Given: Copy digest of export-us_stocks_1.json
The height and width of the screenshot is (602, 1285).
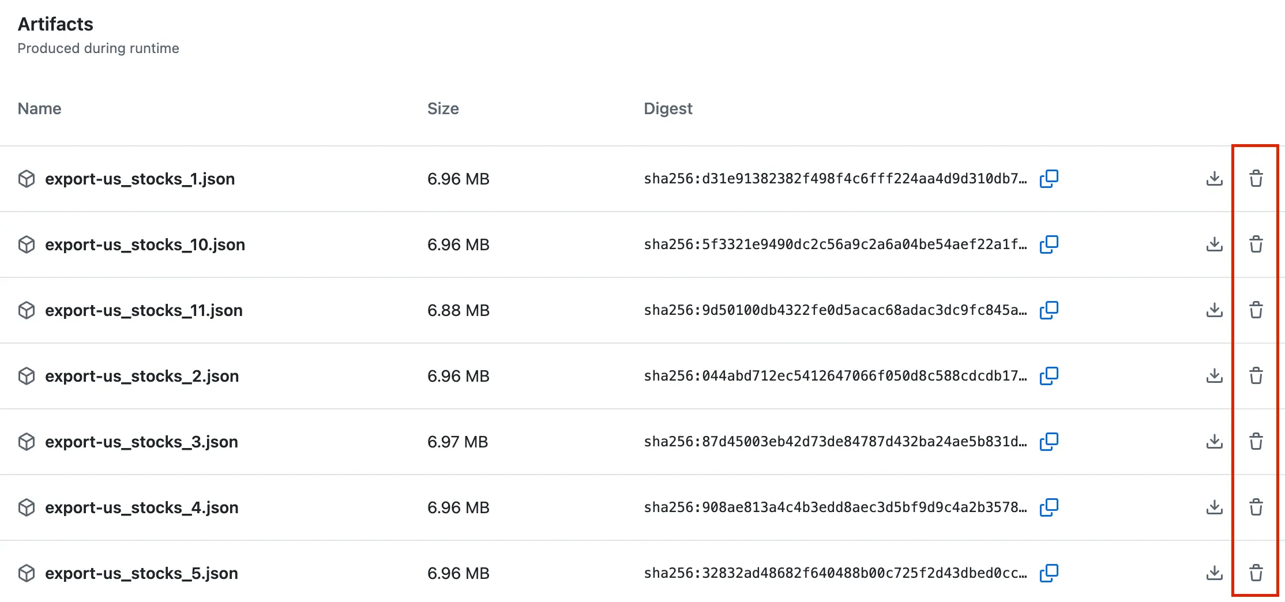Looking at the screenshot, I should 1049,179.
